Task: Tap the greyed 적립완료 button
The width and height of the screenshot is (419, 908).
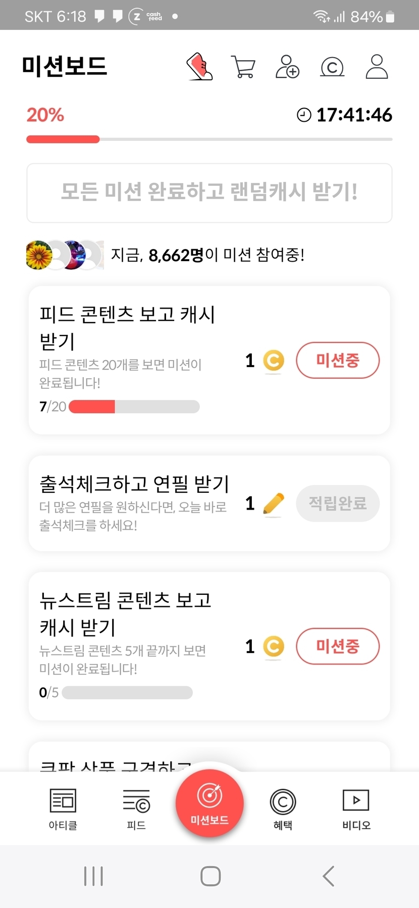Action: (x=337, y=503)
